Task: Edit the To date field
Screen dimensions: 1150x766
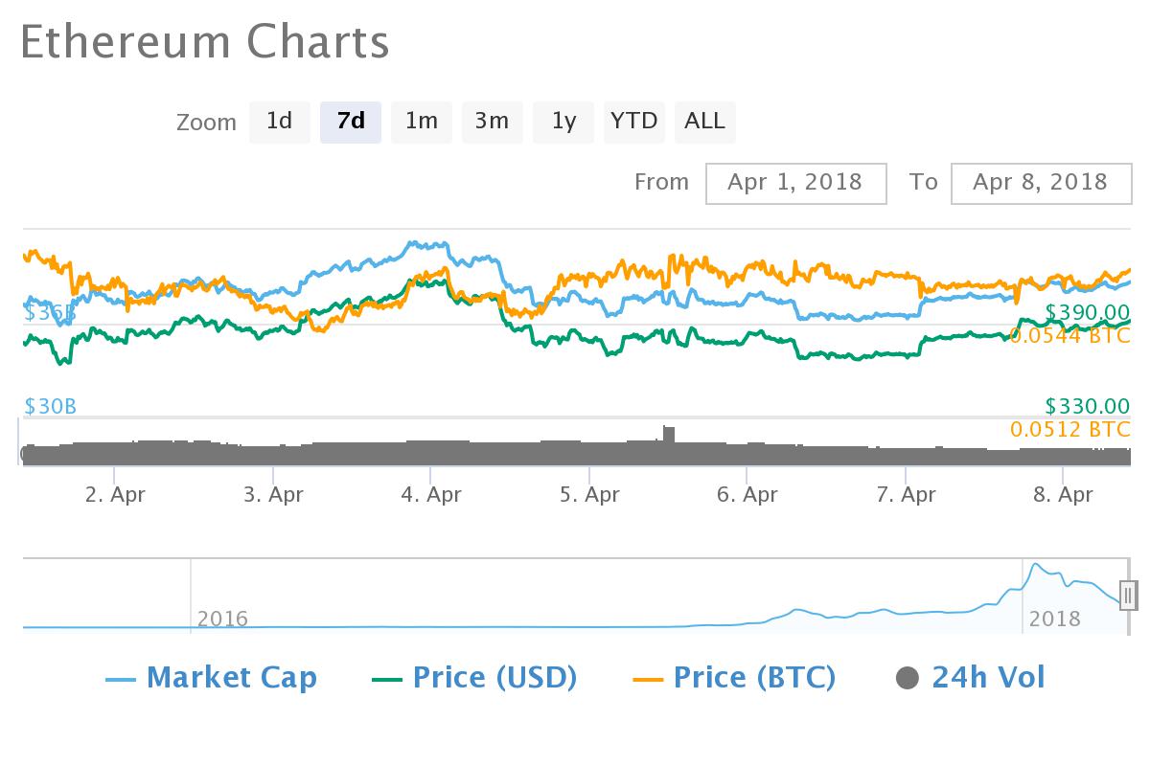Action: pyautogui.click(x=1040, y=183)
